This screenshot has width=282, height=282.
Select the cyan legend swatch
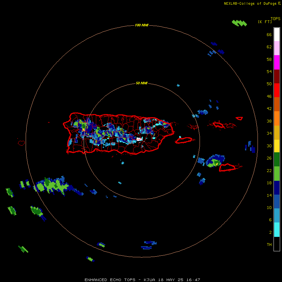(x=277, y=230)
